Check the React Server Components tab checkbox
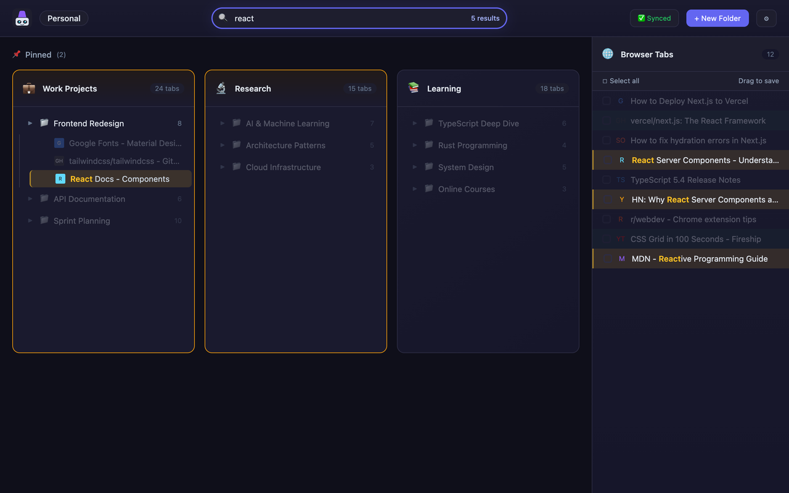Image resolution: width=789 pixels, height=493 pixels. (x=606, y=160)
